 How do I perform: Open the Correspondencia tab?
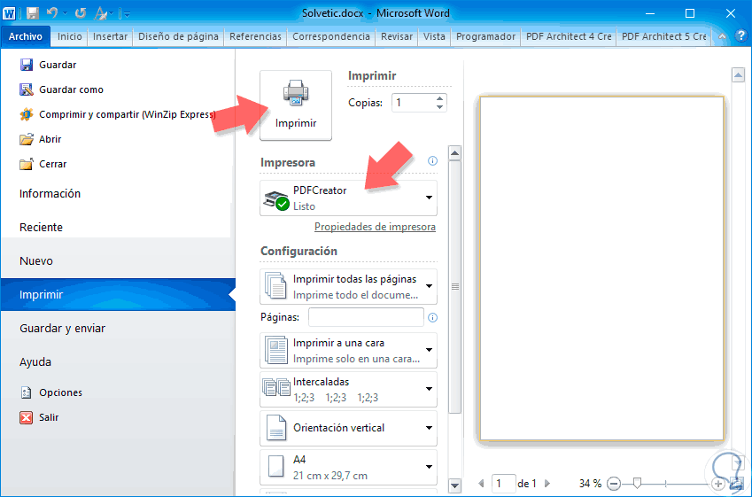click(x=331, y=36)
